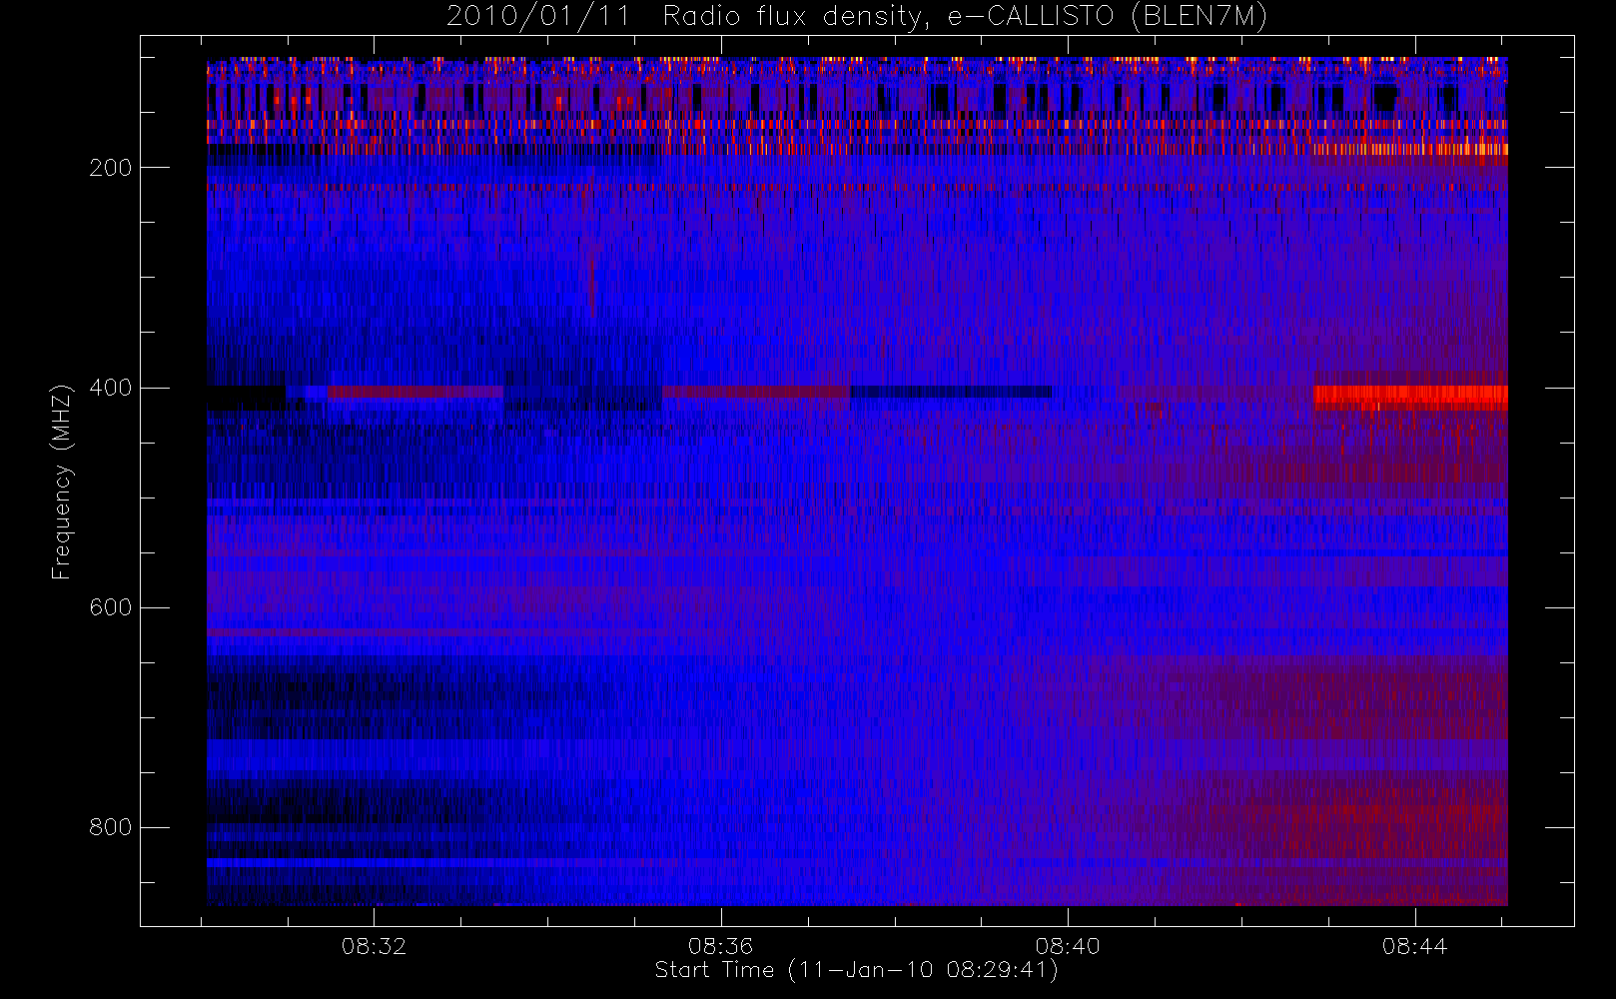Click the '200' frequency tick label
The image size is (1616, 999).
(x=110, y=168)
